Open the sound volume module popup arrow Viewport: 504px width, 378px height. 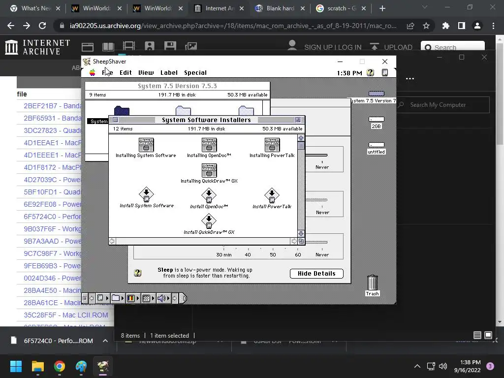coord(168,298)
